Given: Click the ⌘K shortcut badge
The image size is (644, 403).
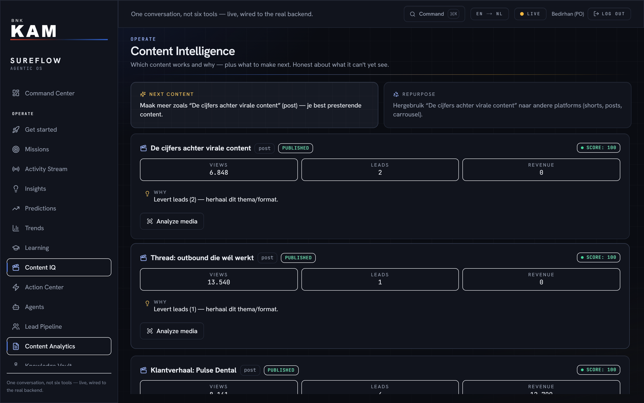Looking at the screenshot, I should tap(453, 14).
